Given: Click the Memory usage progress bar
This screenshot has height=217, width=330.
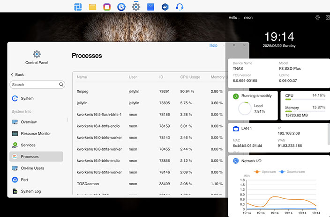Looking at the screenshot, I should pyautogui.click(x=305, y=111).
